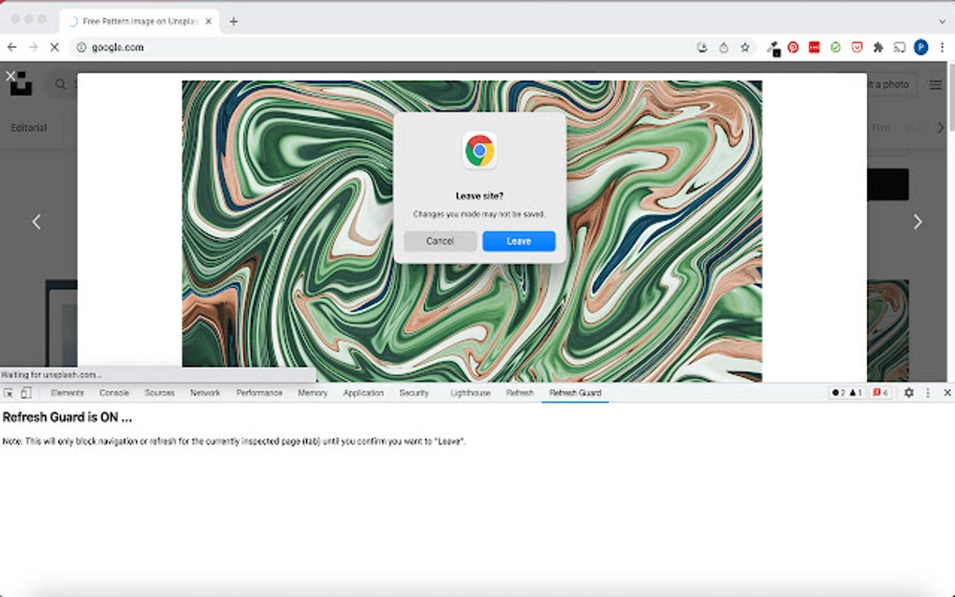Screen dimensions: 955x597
Task: Open the Chrome extensions puzzle menu
Action: pos(879,47)
